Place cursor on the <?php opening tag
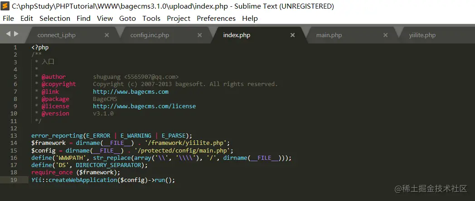The image size is (475, 201). (x=40, y=48)
